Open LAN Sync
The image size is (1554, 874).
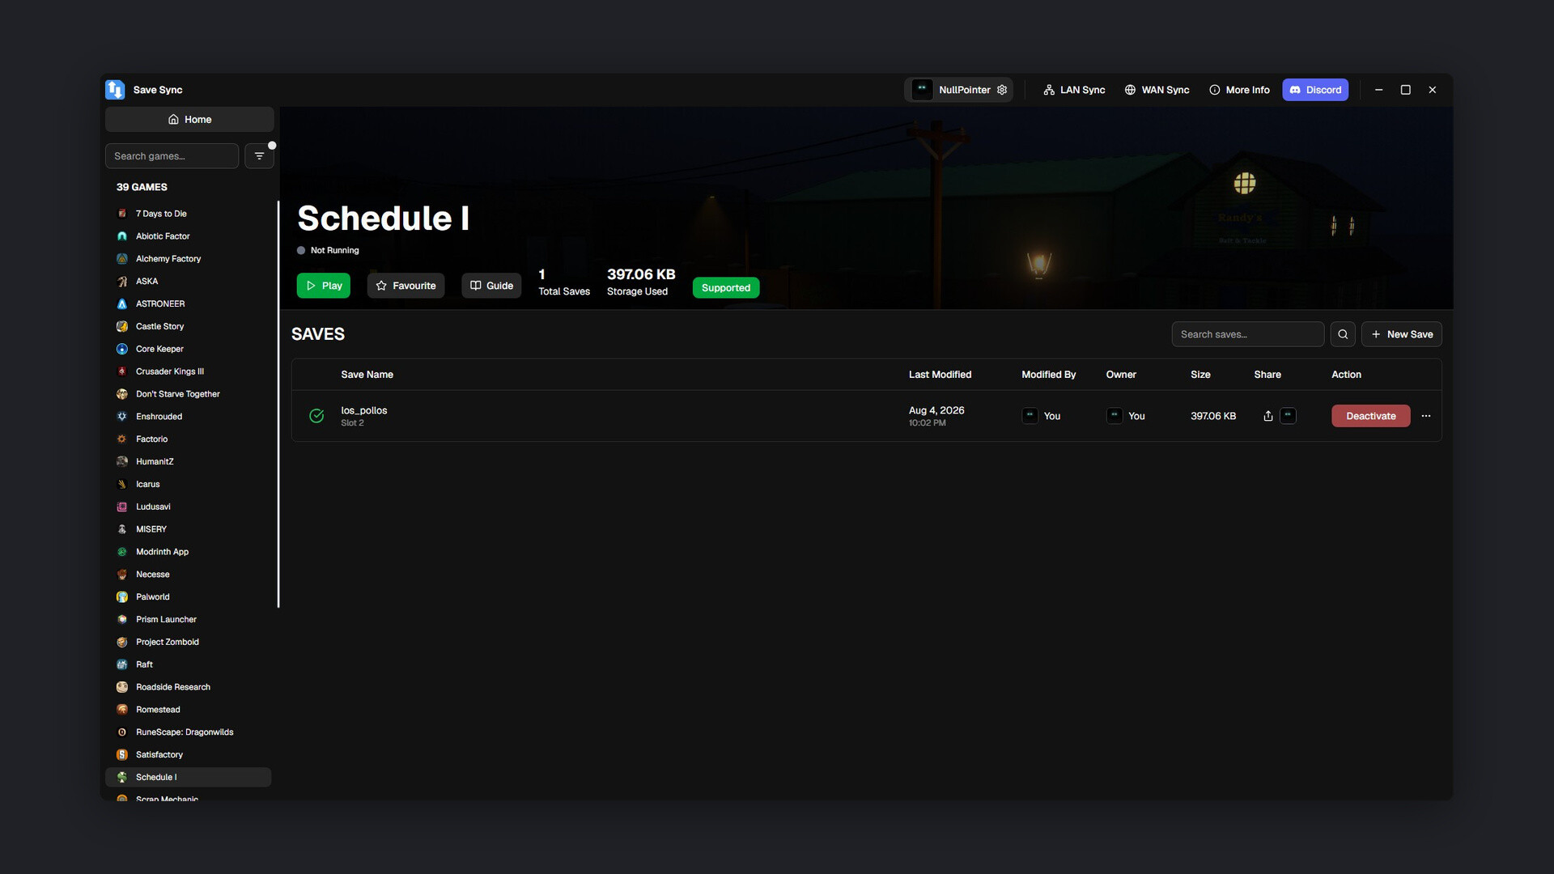pyautogui.click(x=1074, y=90)
